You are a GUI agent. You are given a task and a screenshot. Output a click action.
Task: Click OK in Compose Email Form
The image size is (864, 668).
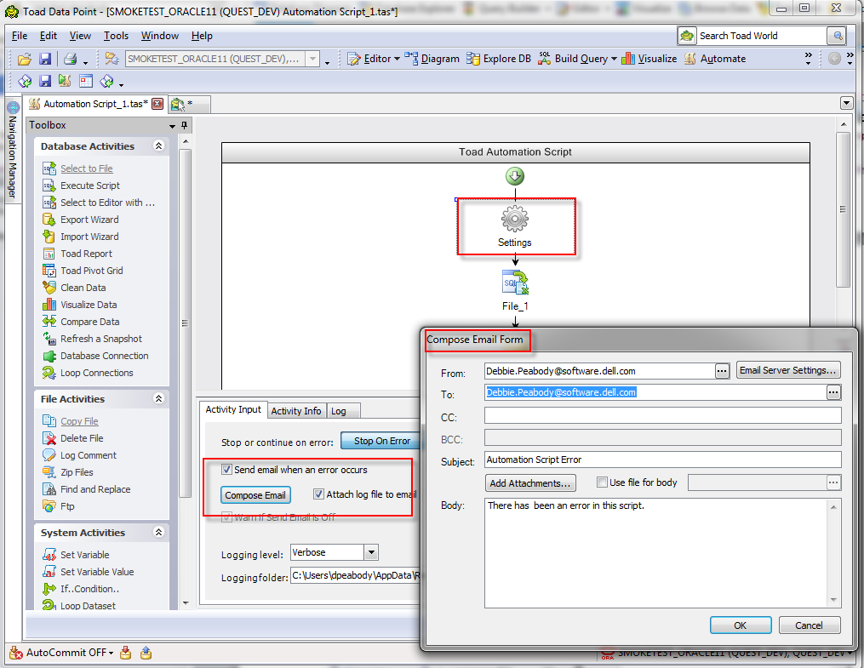click(x=740, y=625)
